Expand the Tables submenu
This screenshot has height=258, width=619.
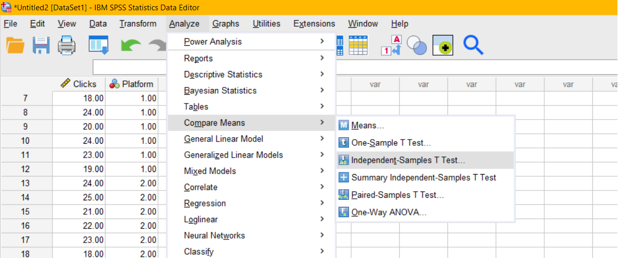pos(252,107)
